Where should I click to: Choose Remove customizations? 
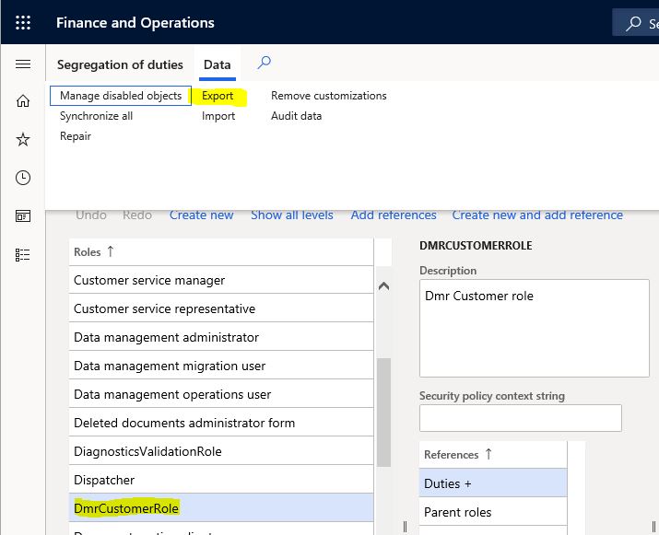pos(329,96)
